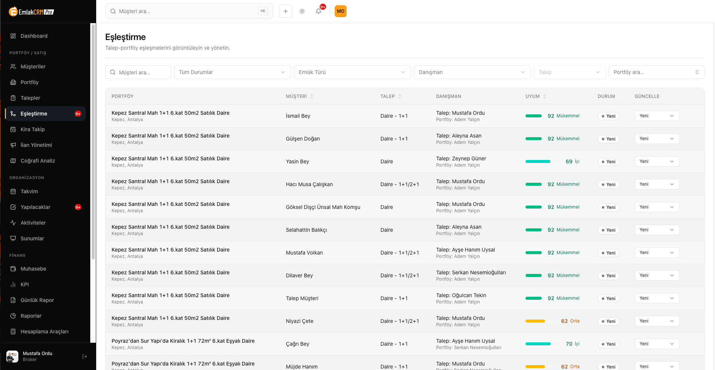Image resolution: width=715 pixels, height=370 pixels.
Task: Open Güncelle dropdown for İsmail Bey row
Action: (657, 116)
